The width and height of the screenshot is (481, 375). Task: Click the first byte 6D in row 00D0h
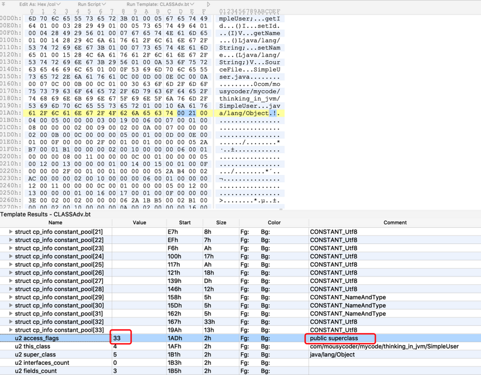[32, 19]
